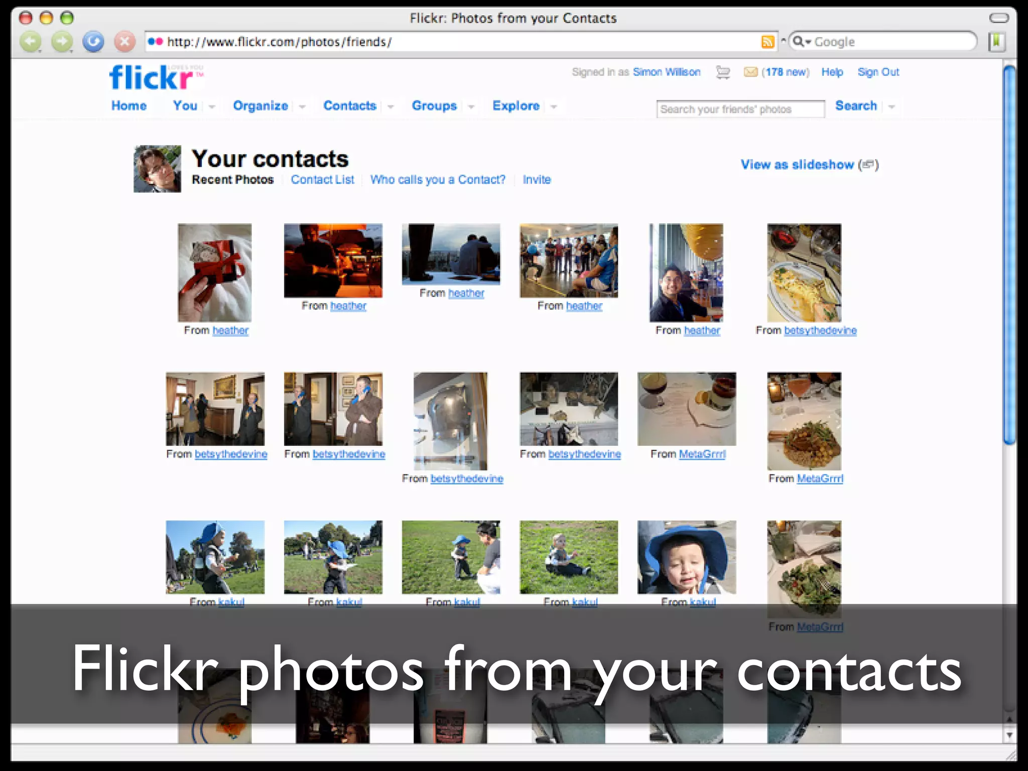This screenshot has height=771, width=1028.
Task: Click the scrollbar up arrow
Action: [x=1009, y=719]
